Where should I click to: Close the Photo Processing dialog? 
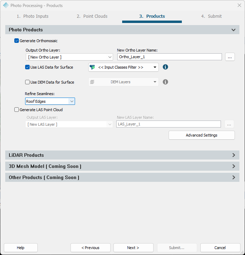click(x=239, y=5)
